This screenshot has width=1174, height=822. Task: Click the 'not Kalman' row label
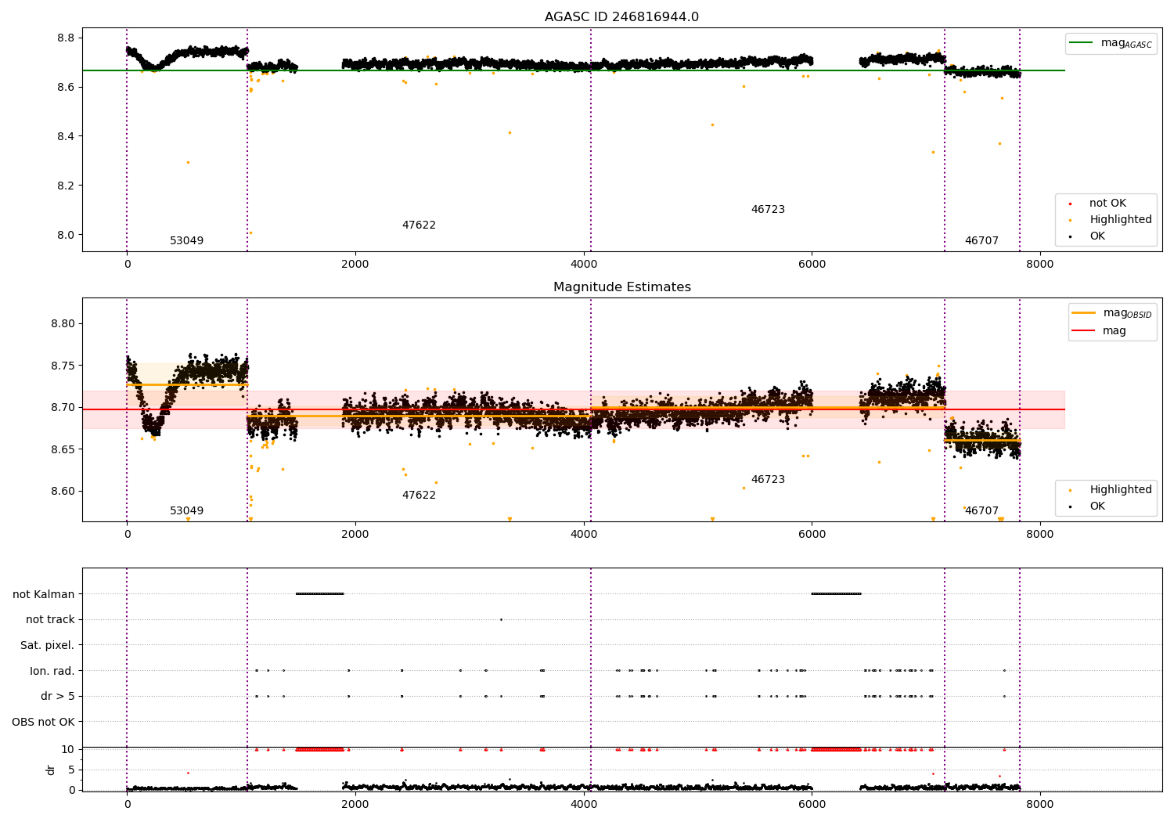pos(44,594)
